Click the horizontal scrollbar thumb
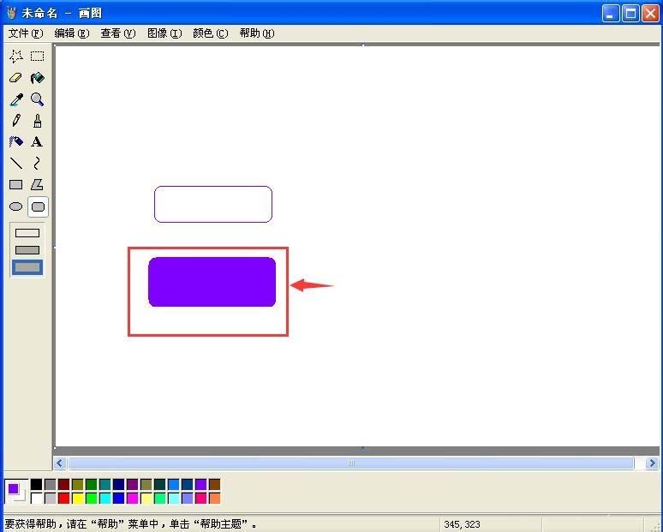 click(351, 463)
